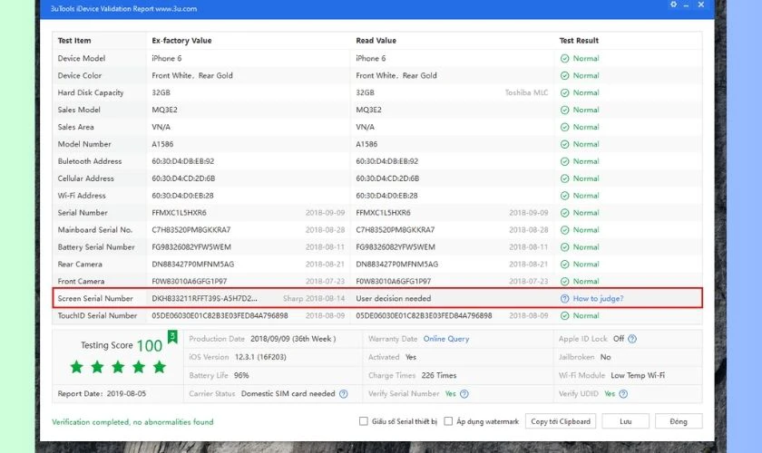Click the Wi-Fi Address Normal checkmark icon

point(564,196)
